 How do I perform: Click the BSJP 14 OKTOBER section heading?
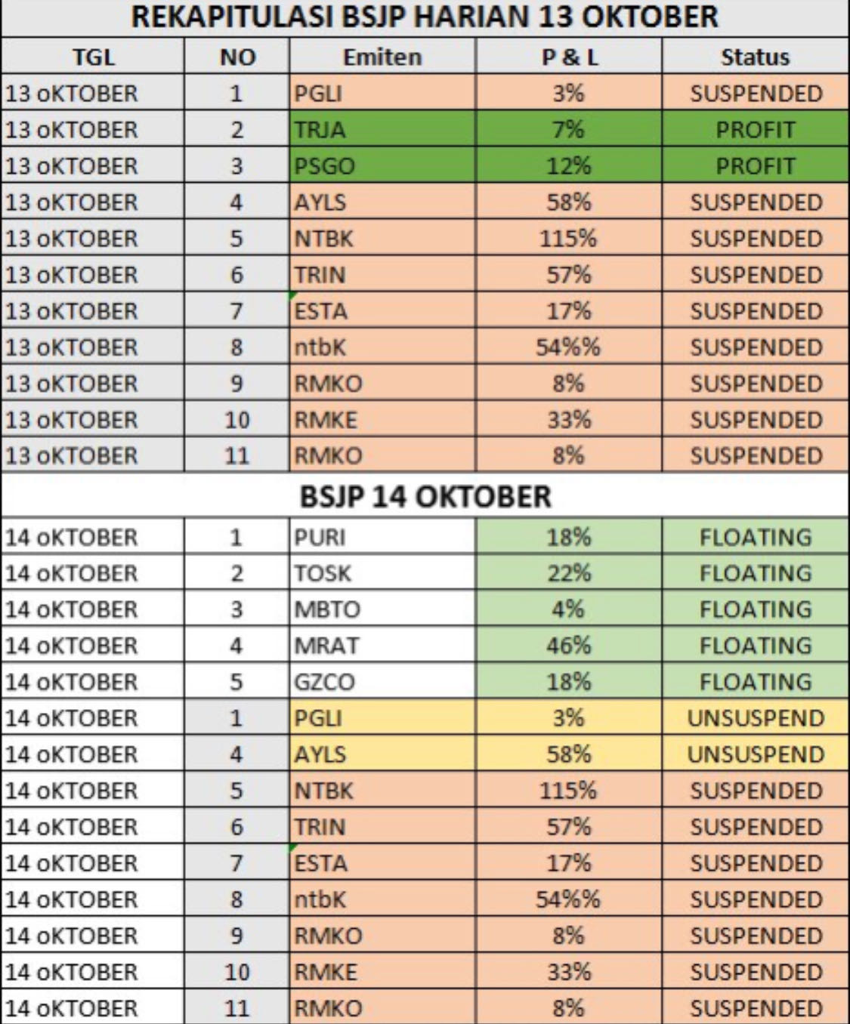[x=425, y=496]
